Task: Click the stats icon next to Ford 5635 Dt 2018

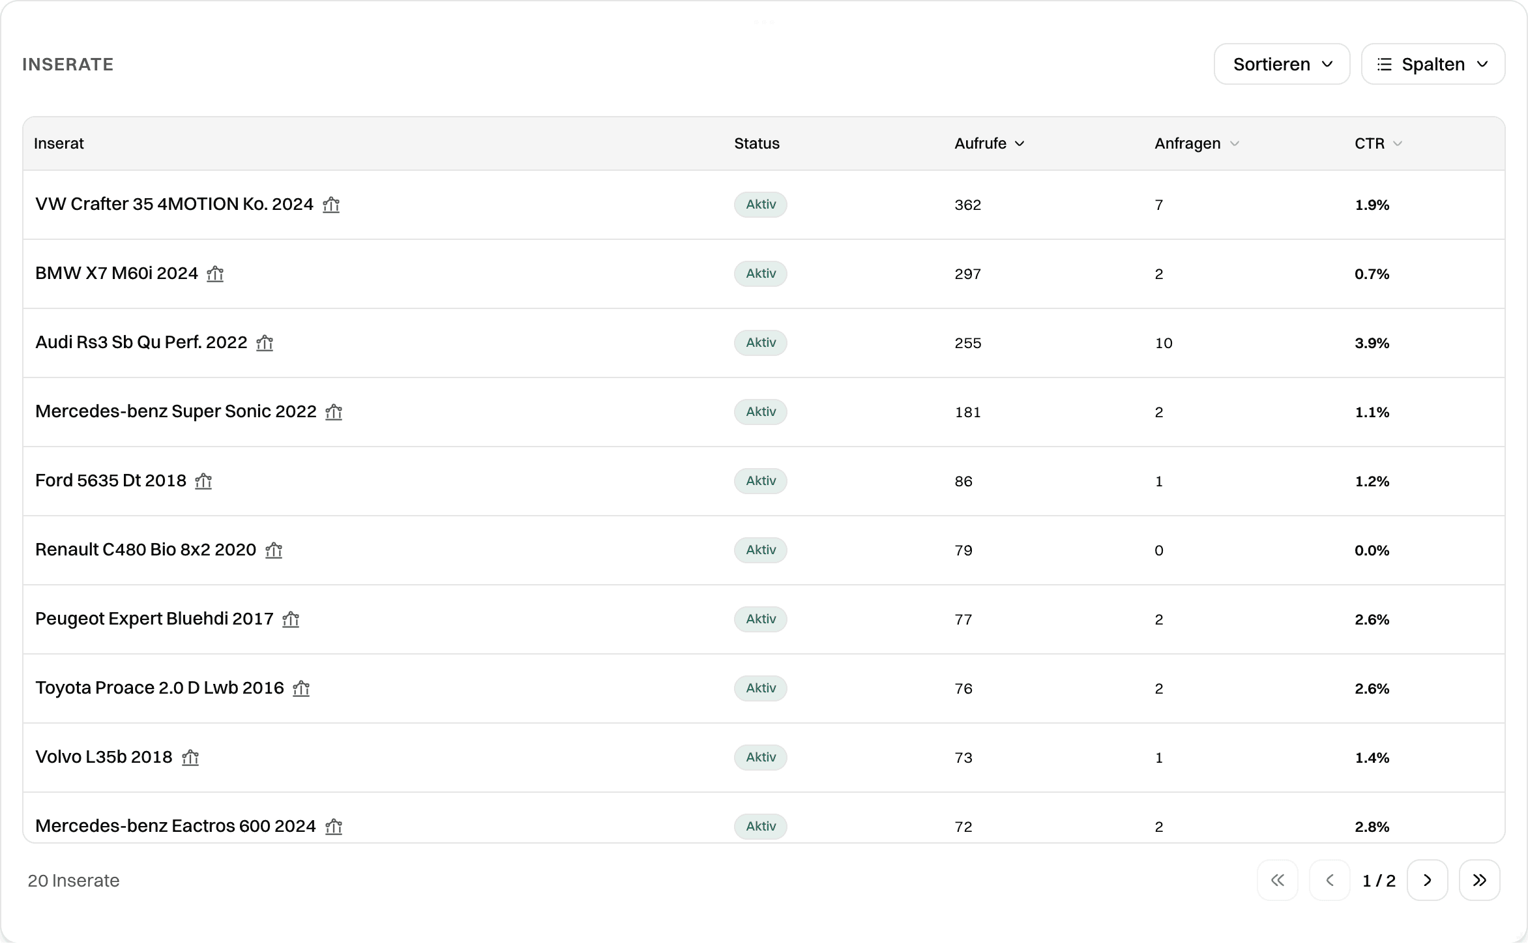Action: tap(203, 481)
